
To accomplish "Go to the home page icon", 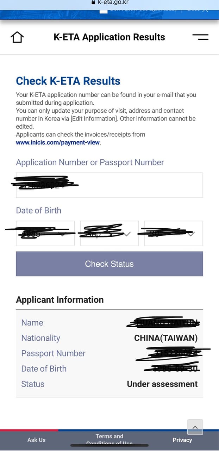I will coord(17,37).
